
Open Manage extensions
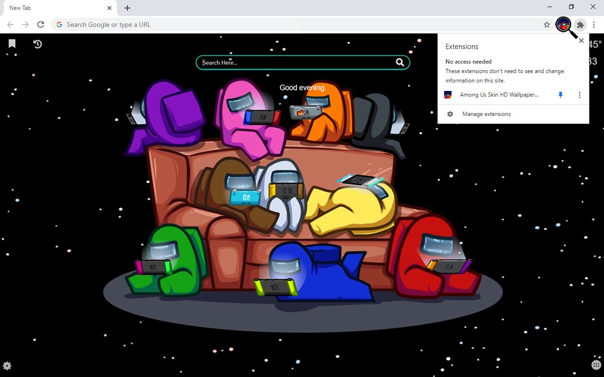tap(487, 114)
